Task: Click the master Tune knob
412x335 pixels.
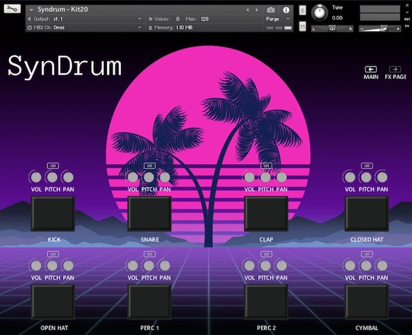Action: point(321,12)
